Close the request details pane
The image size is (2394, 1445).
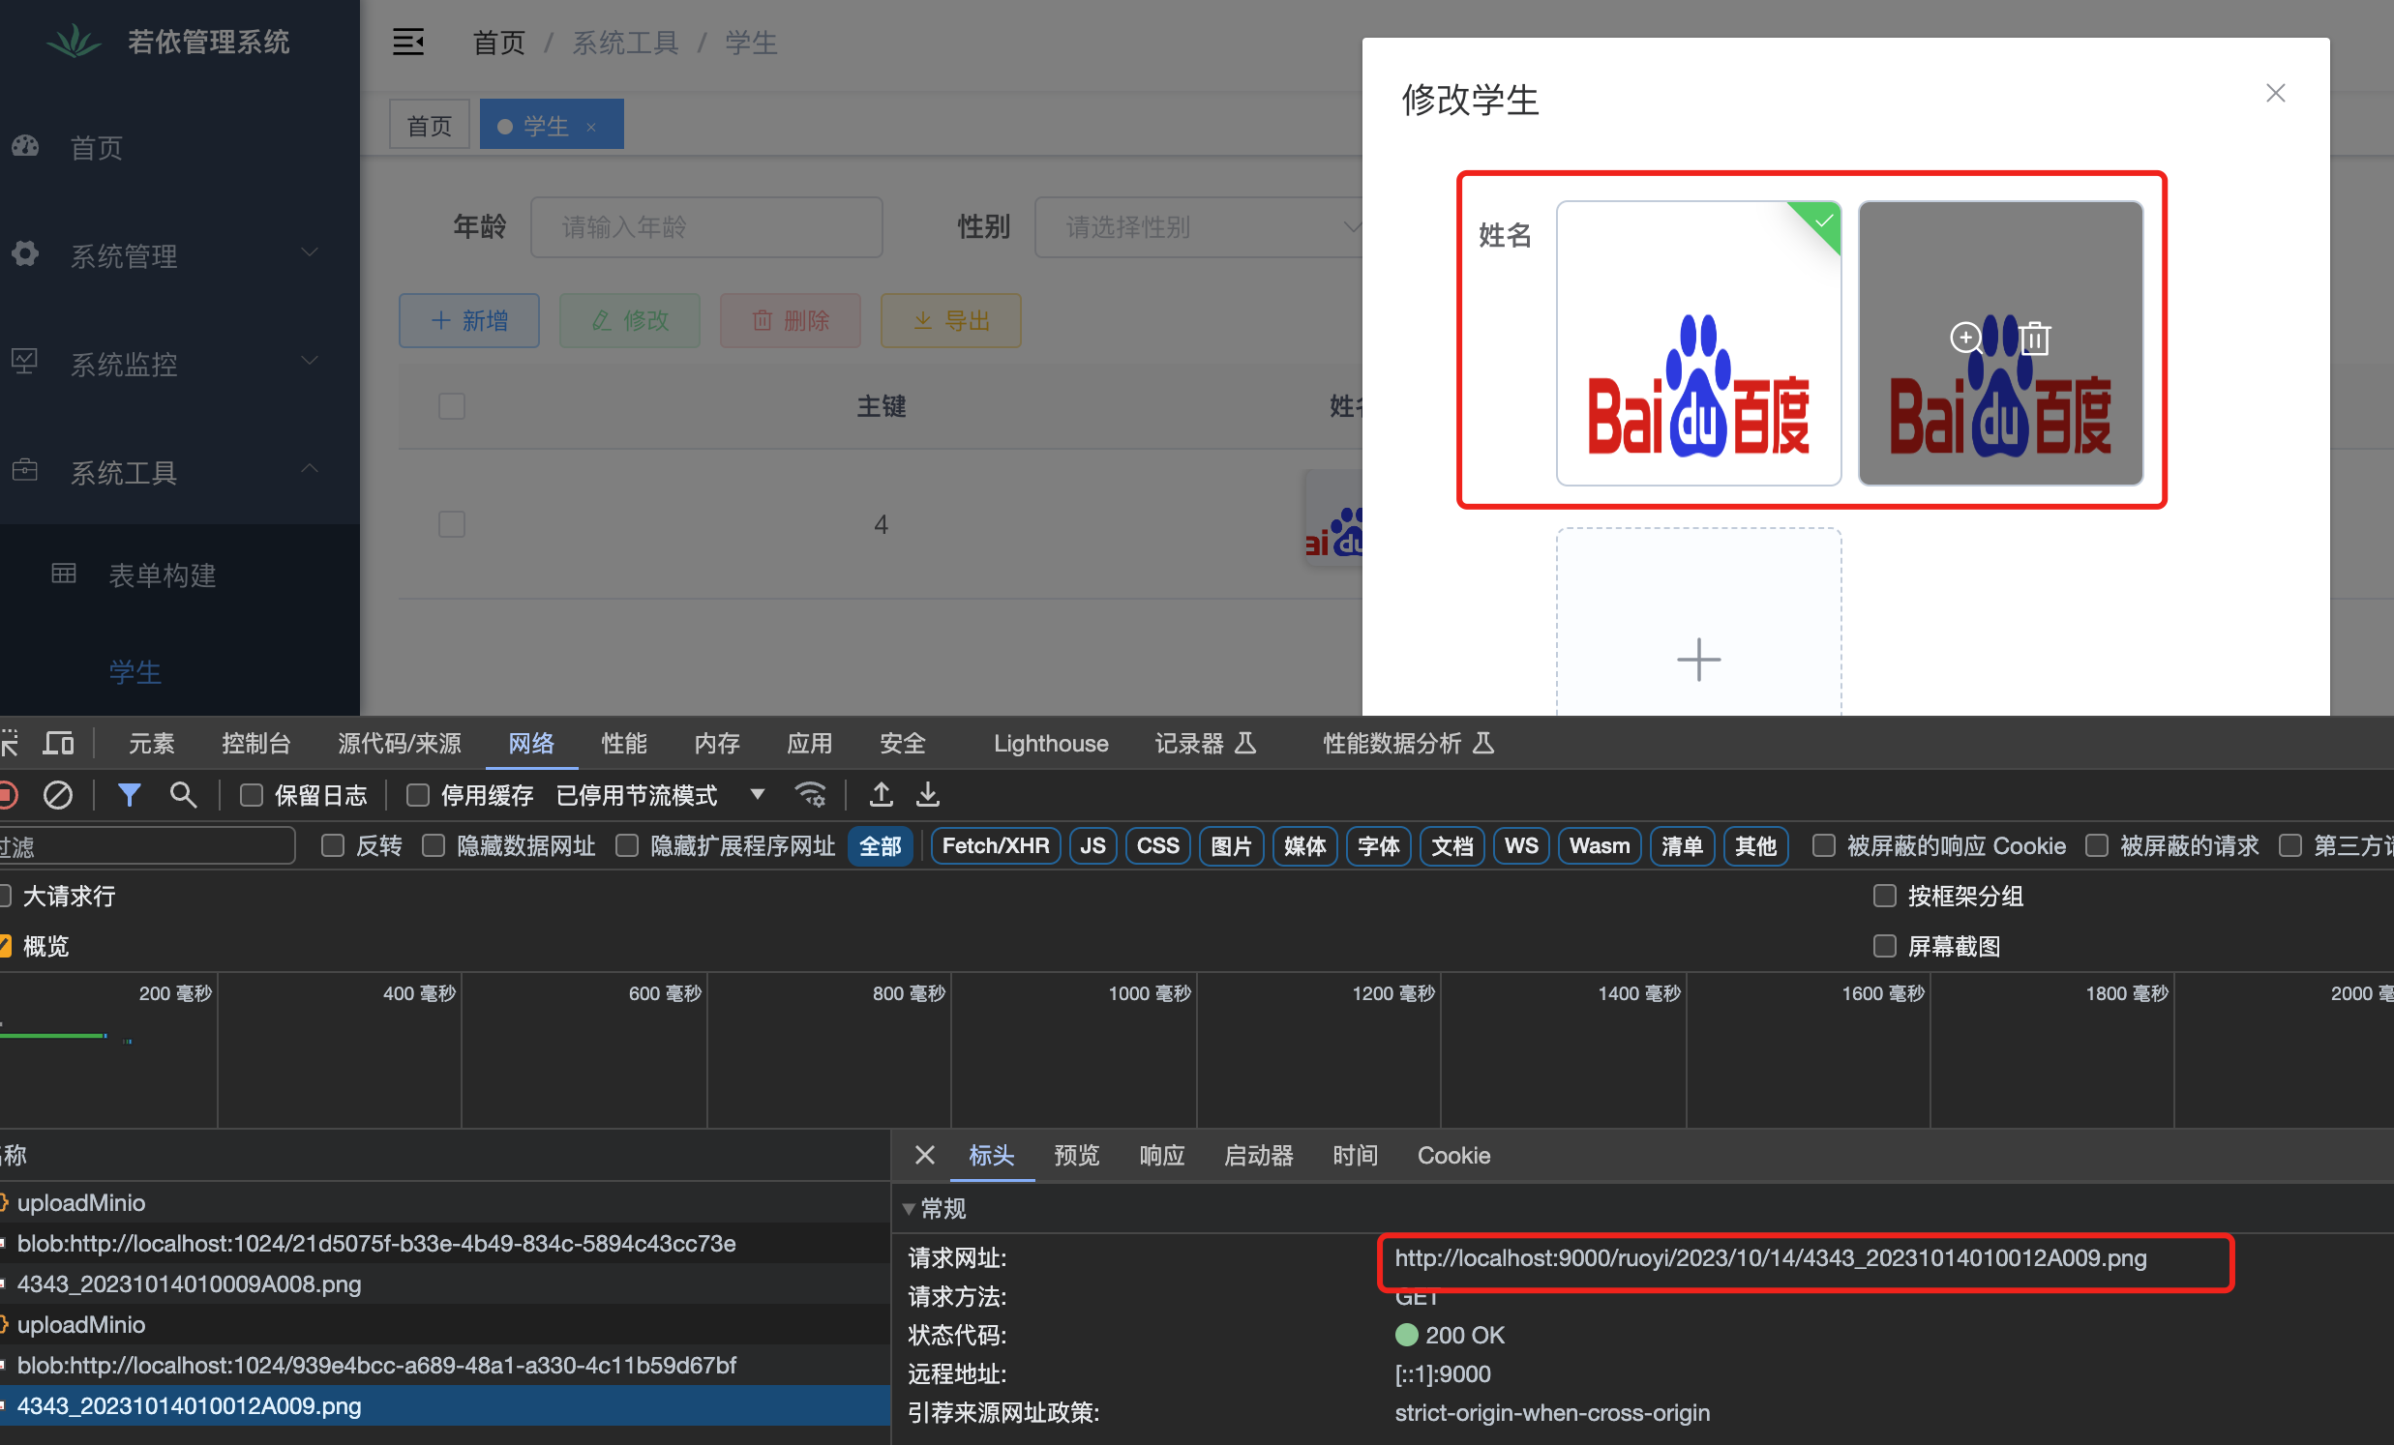click(924, 1155)
